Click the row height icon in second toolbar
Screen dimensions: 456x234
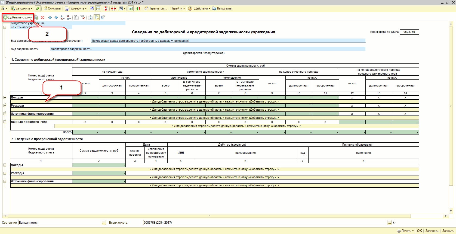click(90, 17)
